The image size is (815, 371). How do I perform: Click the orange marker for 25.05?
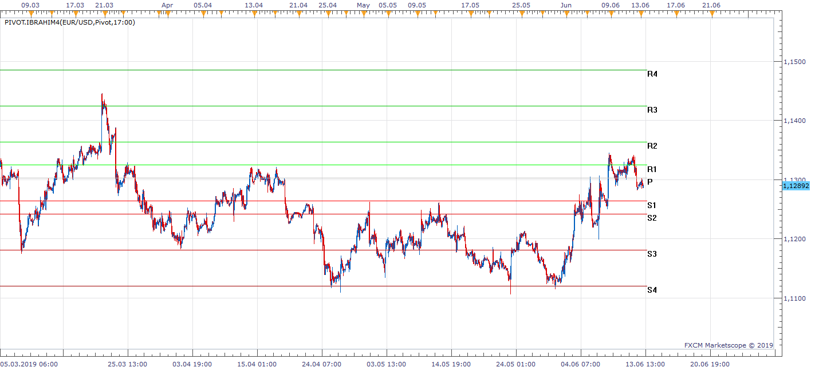point(521,13)
